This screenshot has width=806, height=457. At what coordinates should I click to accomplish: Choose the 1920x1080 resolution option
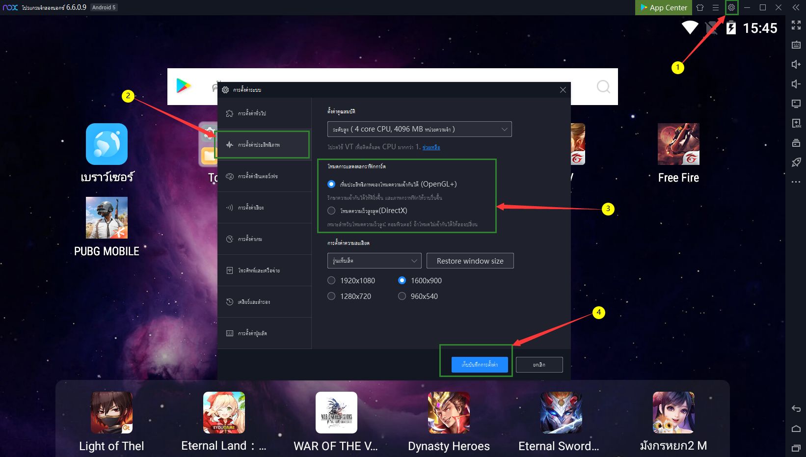(x=331, y=281)
